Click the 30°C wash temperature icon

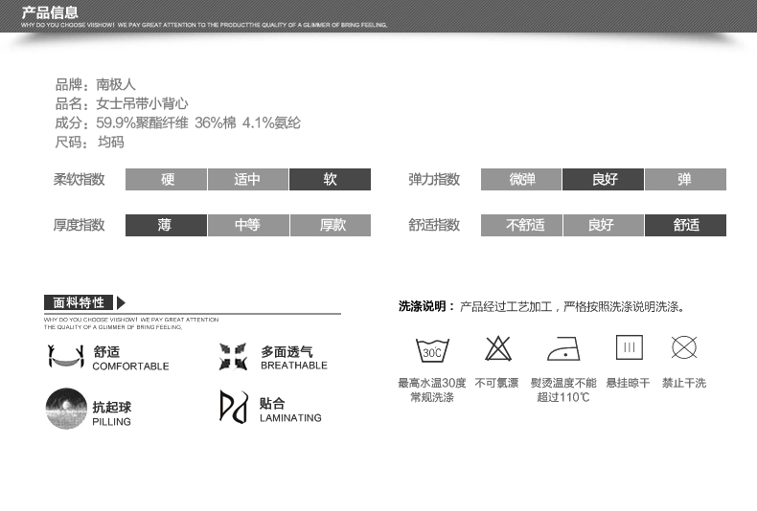(x=431, y=349)
